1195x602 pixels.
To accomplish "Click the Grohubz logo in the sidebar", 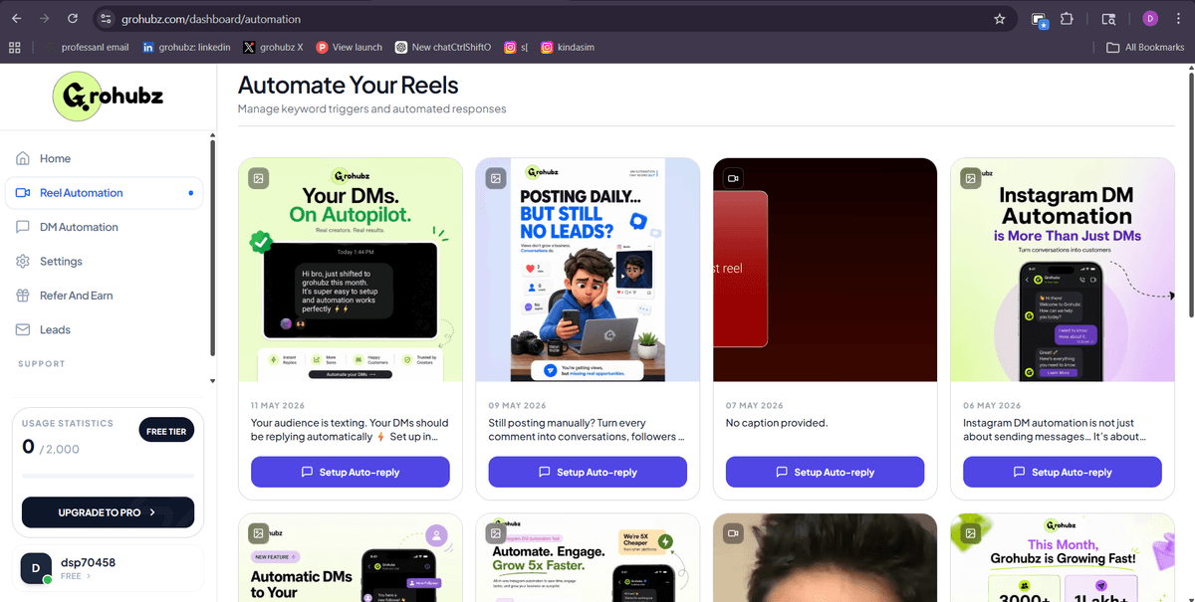I will tap(108, 97).
